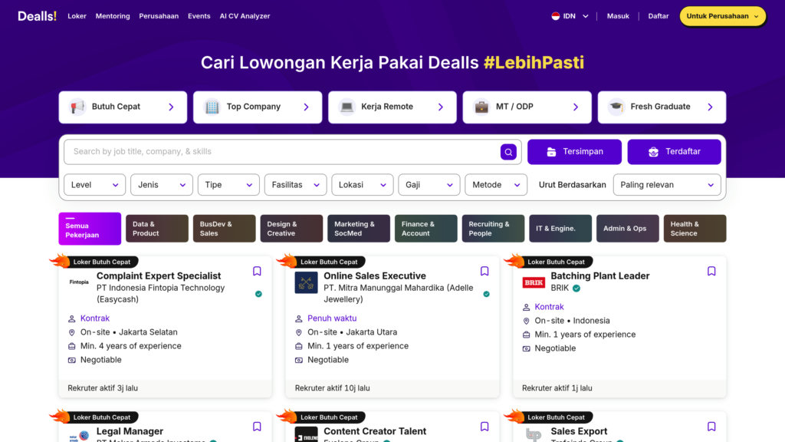Open Mentoring in the top navigation
Viewport: 785px width, 442px height.
coord(113,16)
